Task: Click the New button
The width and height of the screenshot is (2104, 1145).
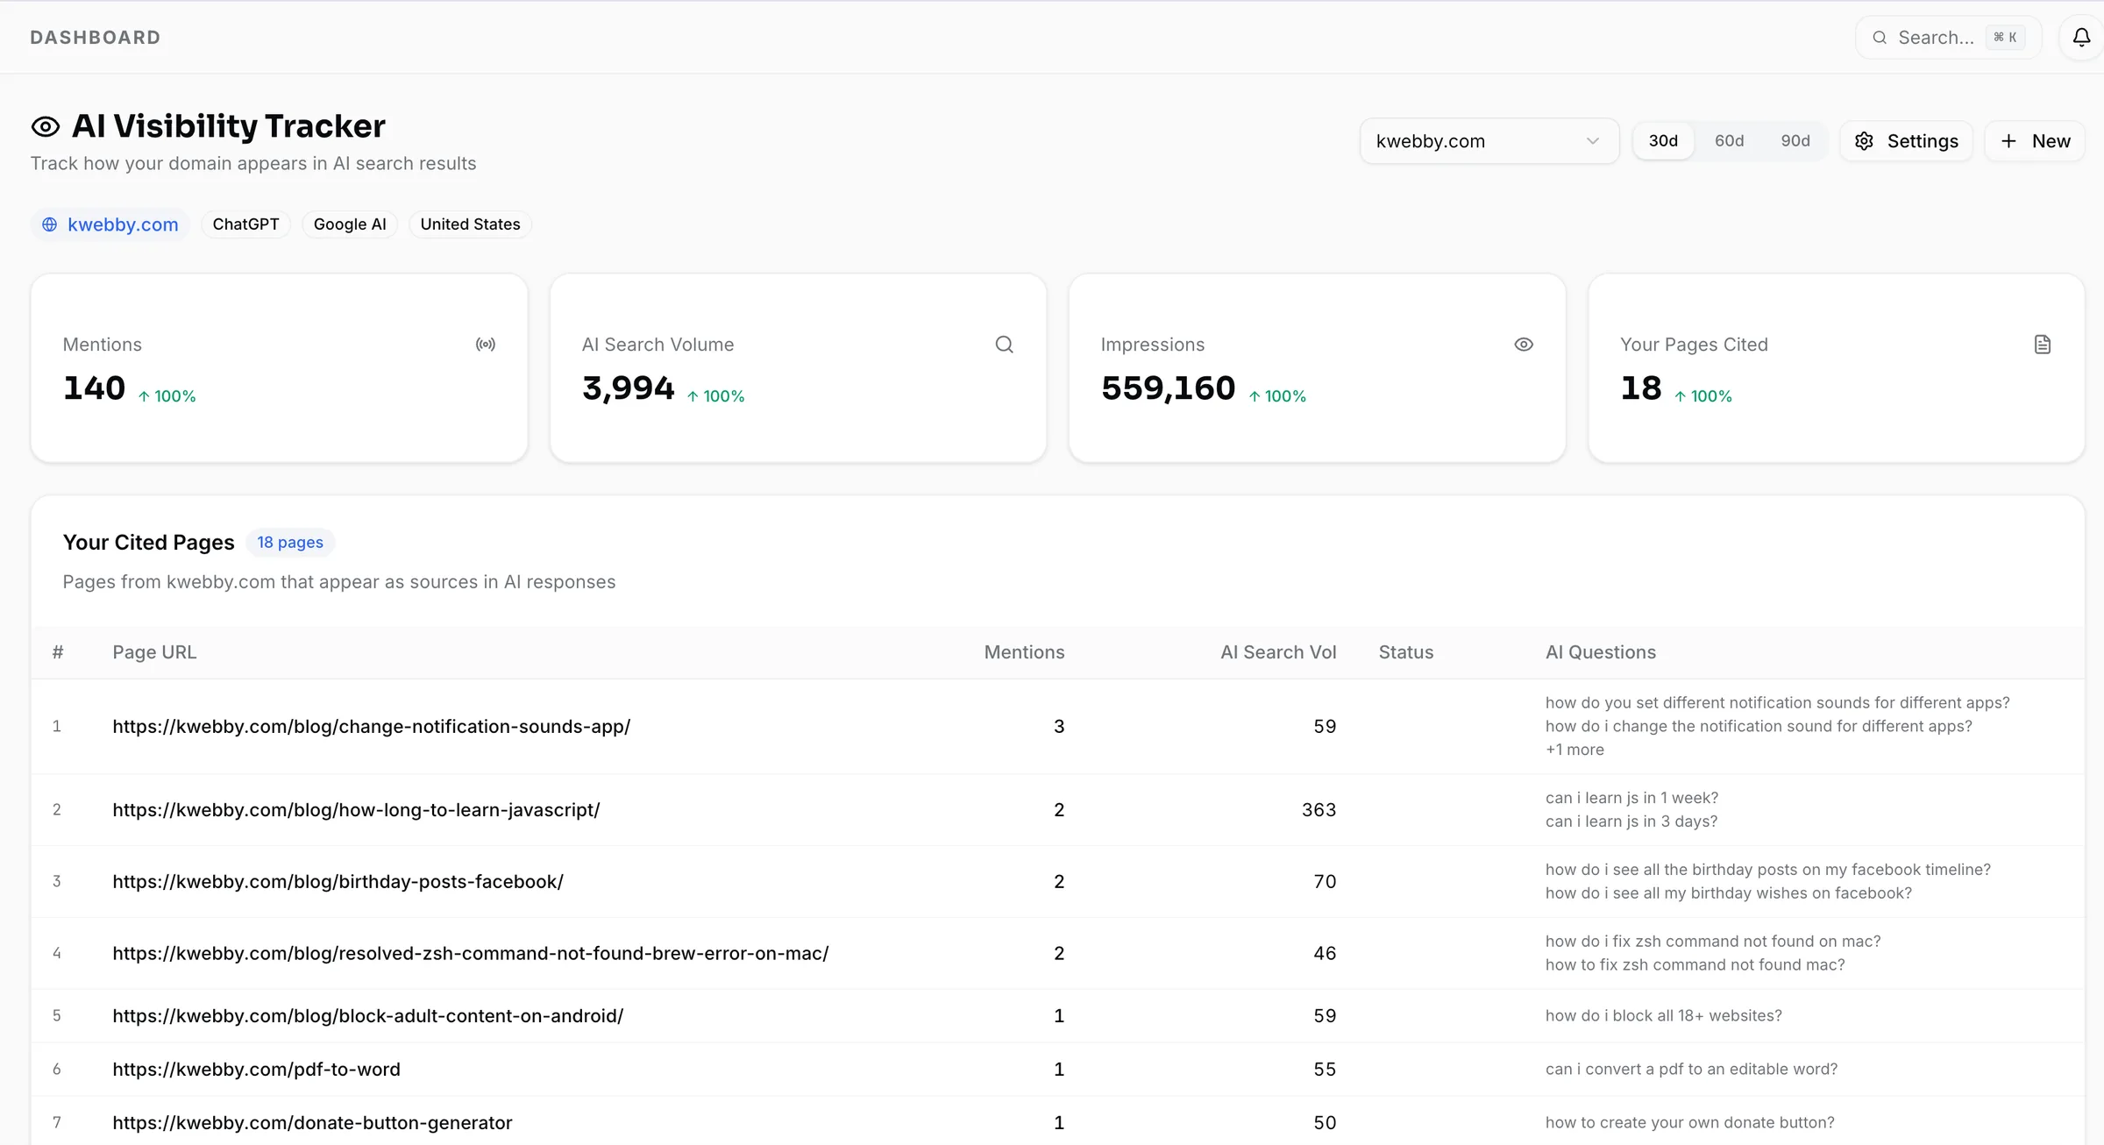Action: [2035, 141]
